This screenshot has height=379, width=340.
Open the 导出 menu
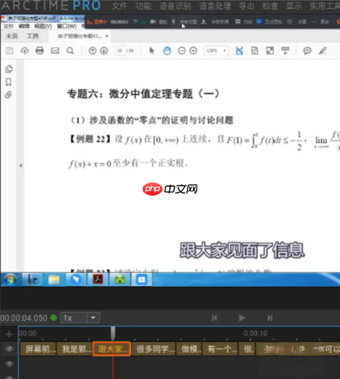[246, 5]
